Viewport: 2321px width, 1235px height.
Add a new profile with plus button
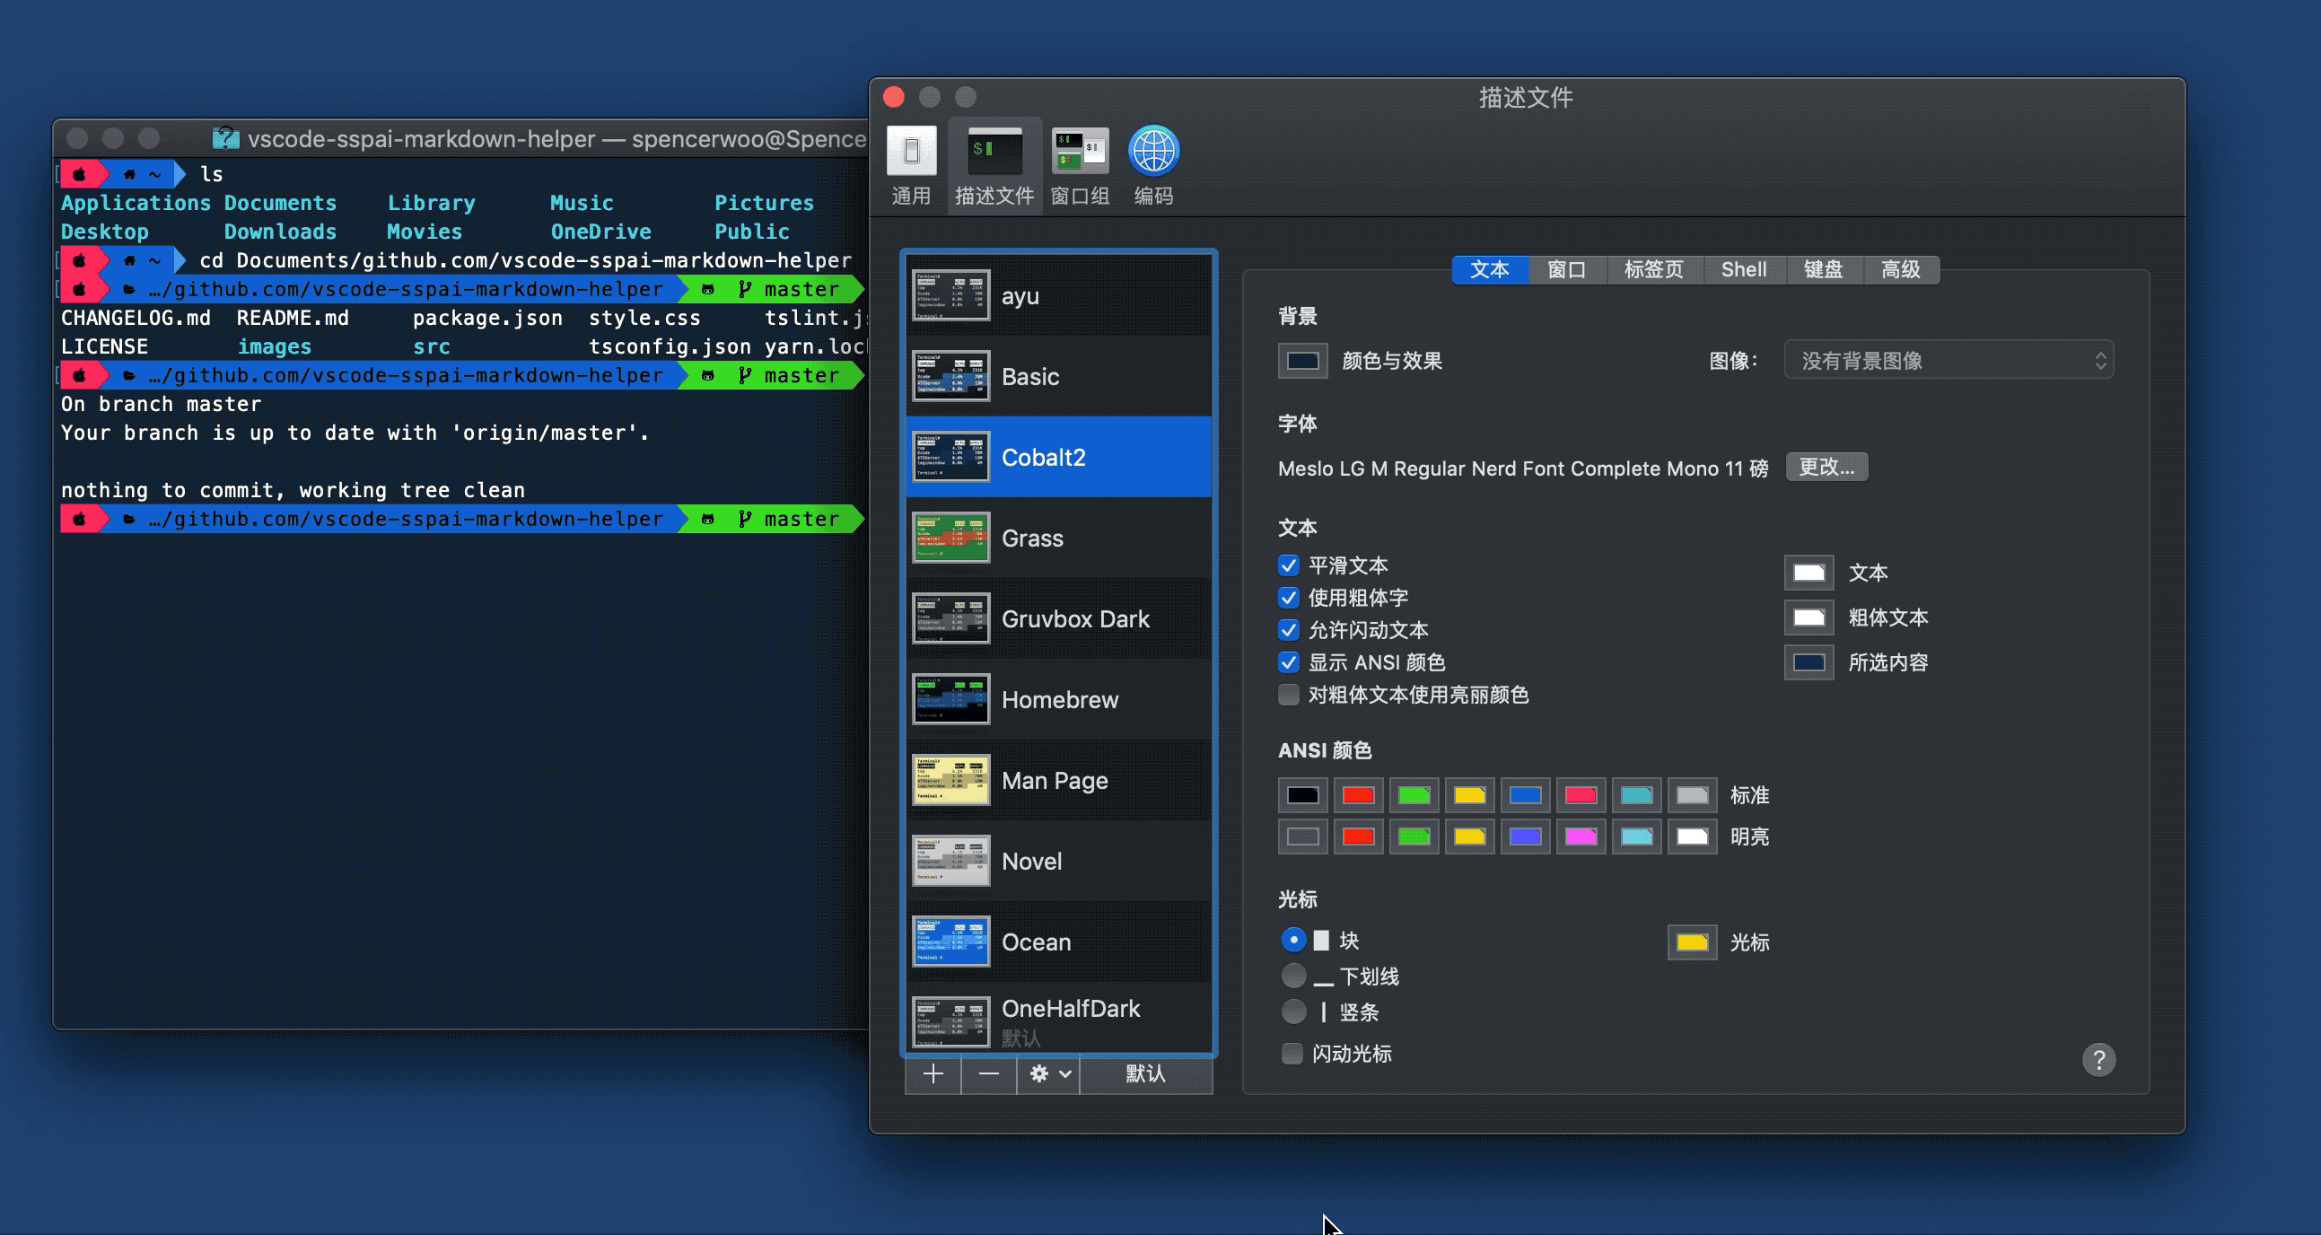[933, 1073]
